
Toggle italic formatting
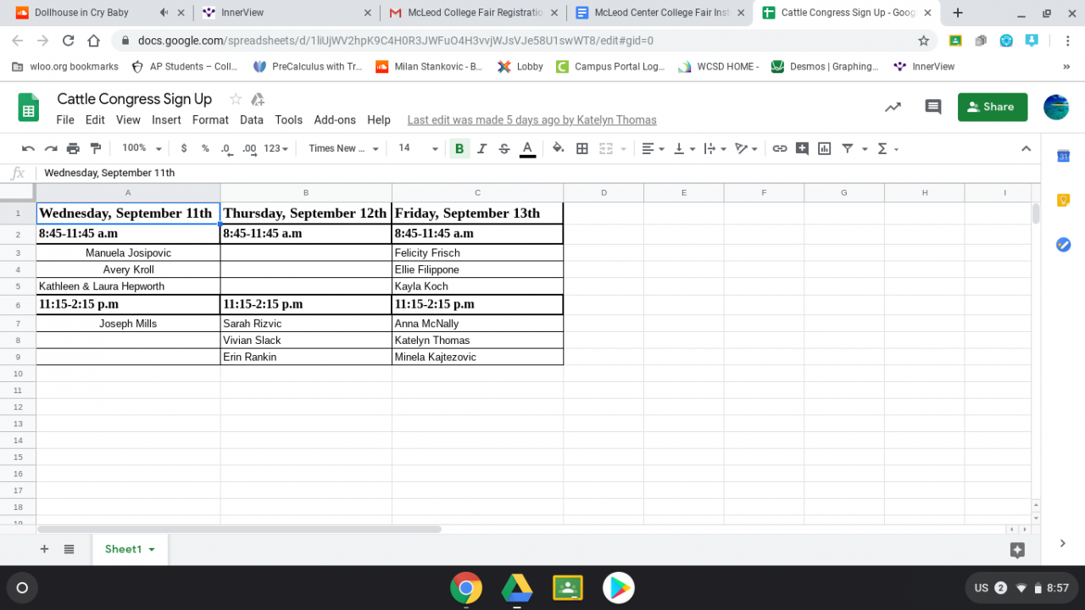point(481,148)
